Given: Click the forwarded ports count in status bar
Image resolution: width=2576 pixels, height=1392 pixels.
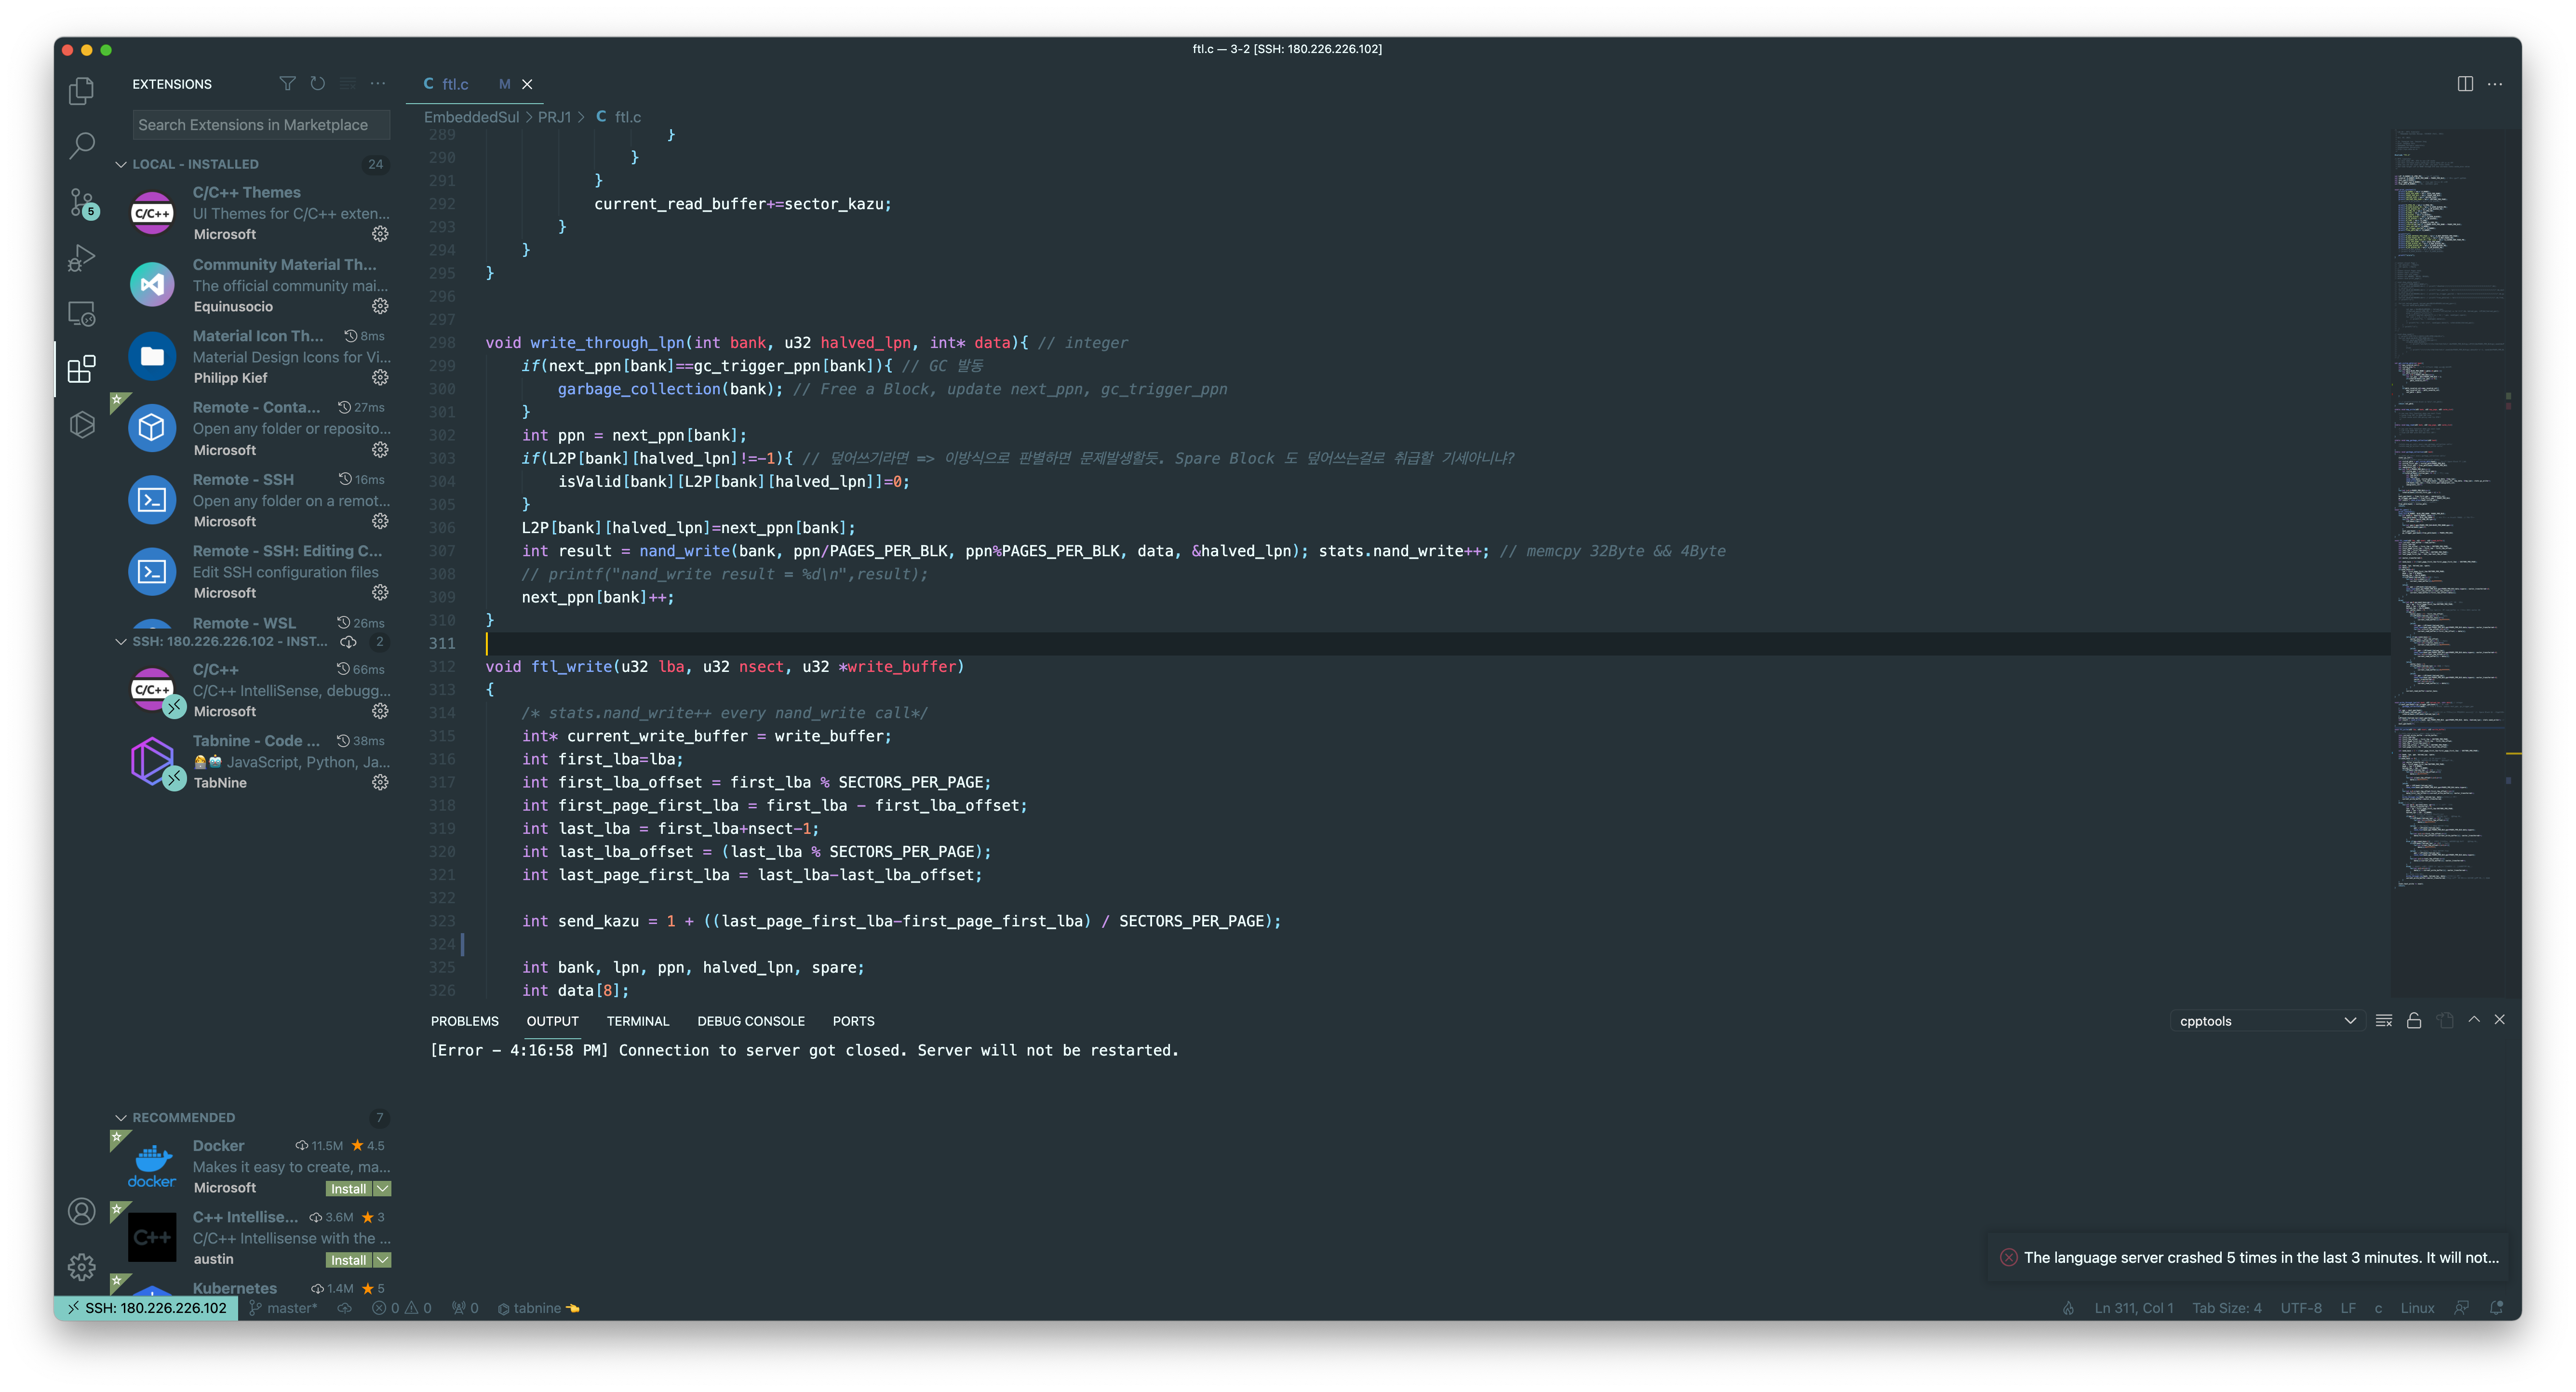Looking at the screenshot, I should 465,1308.
